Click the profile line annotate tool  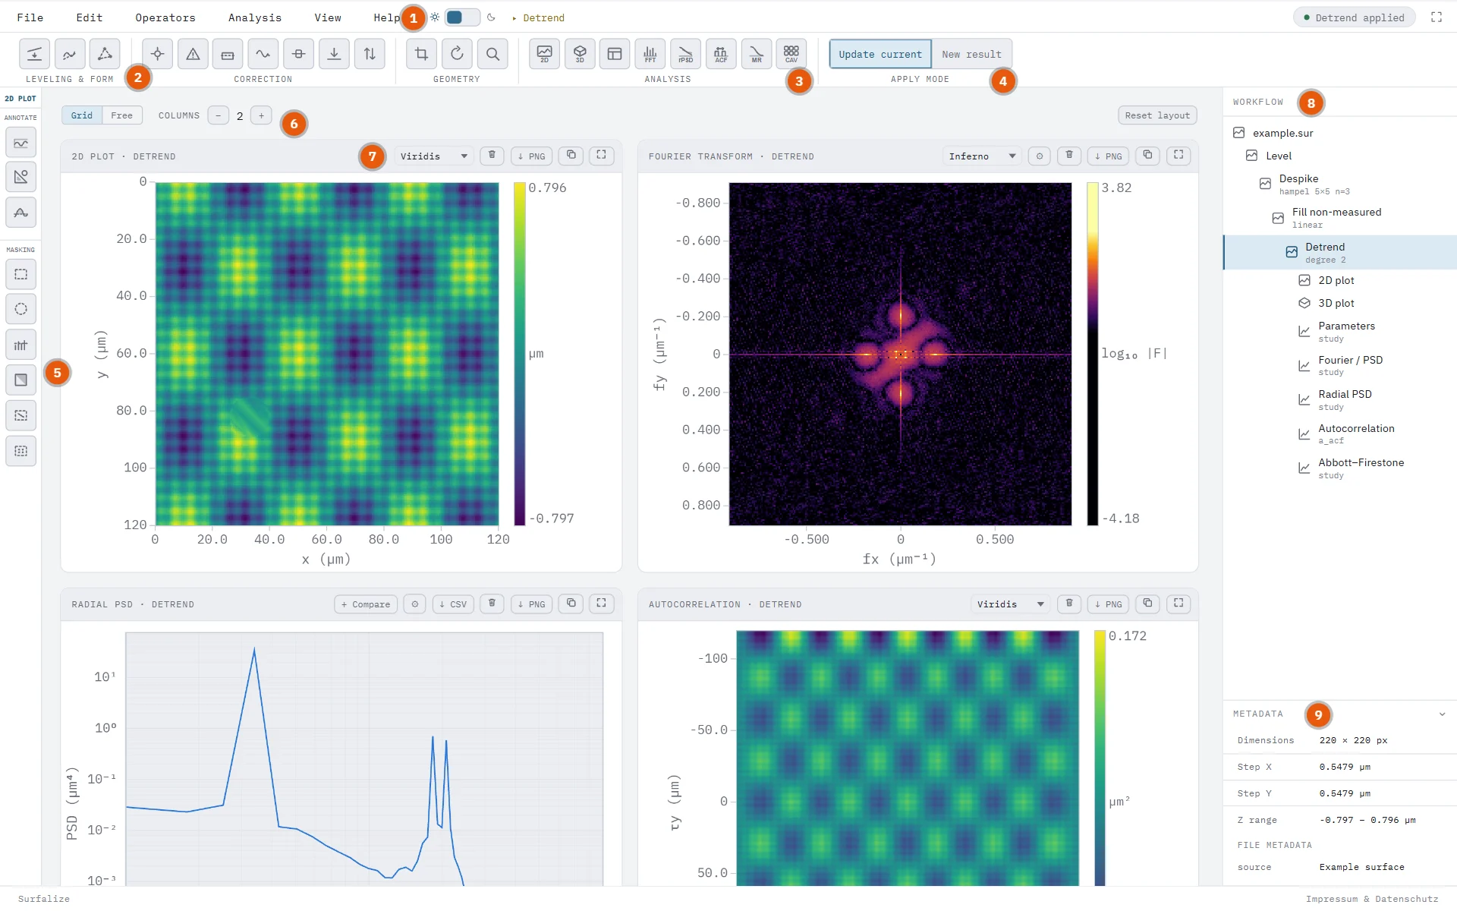(x=21, y=143)
